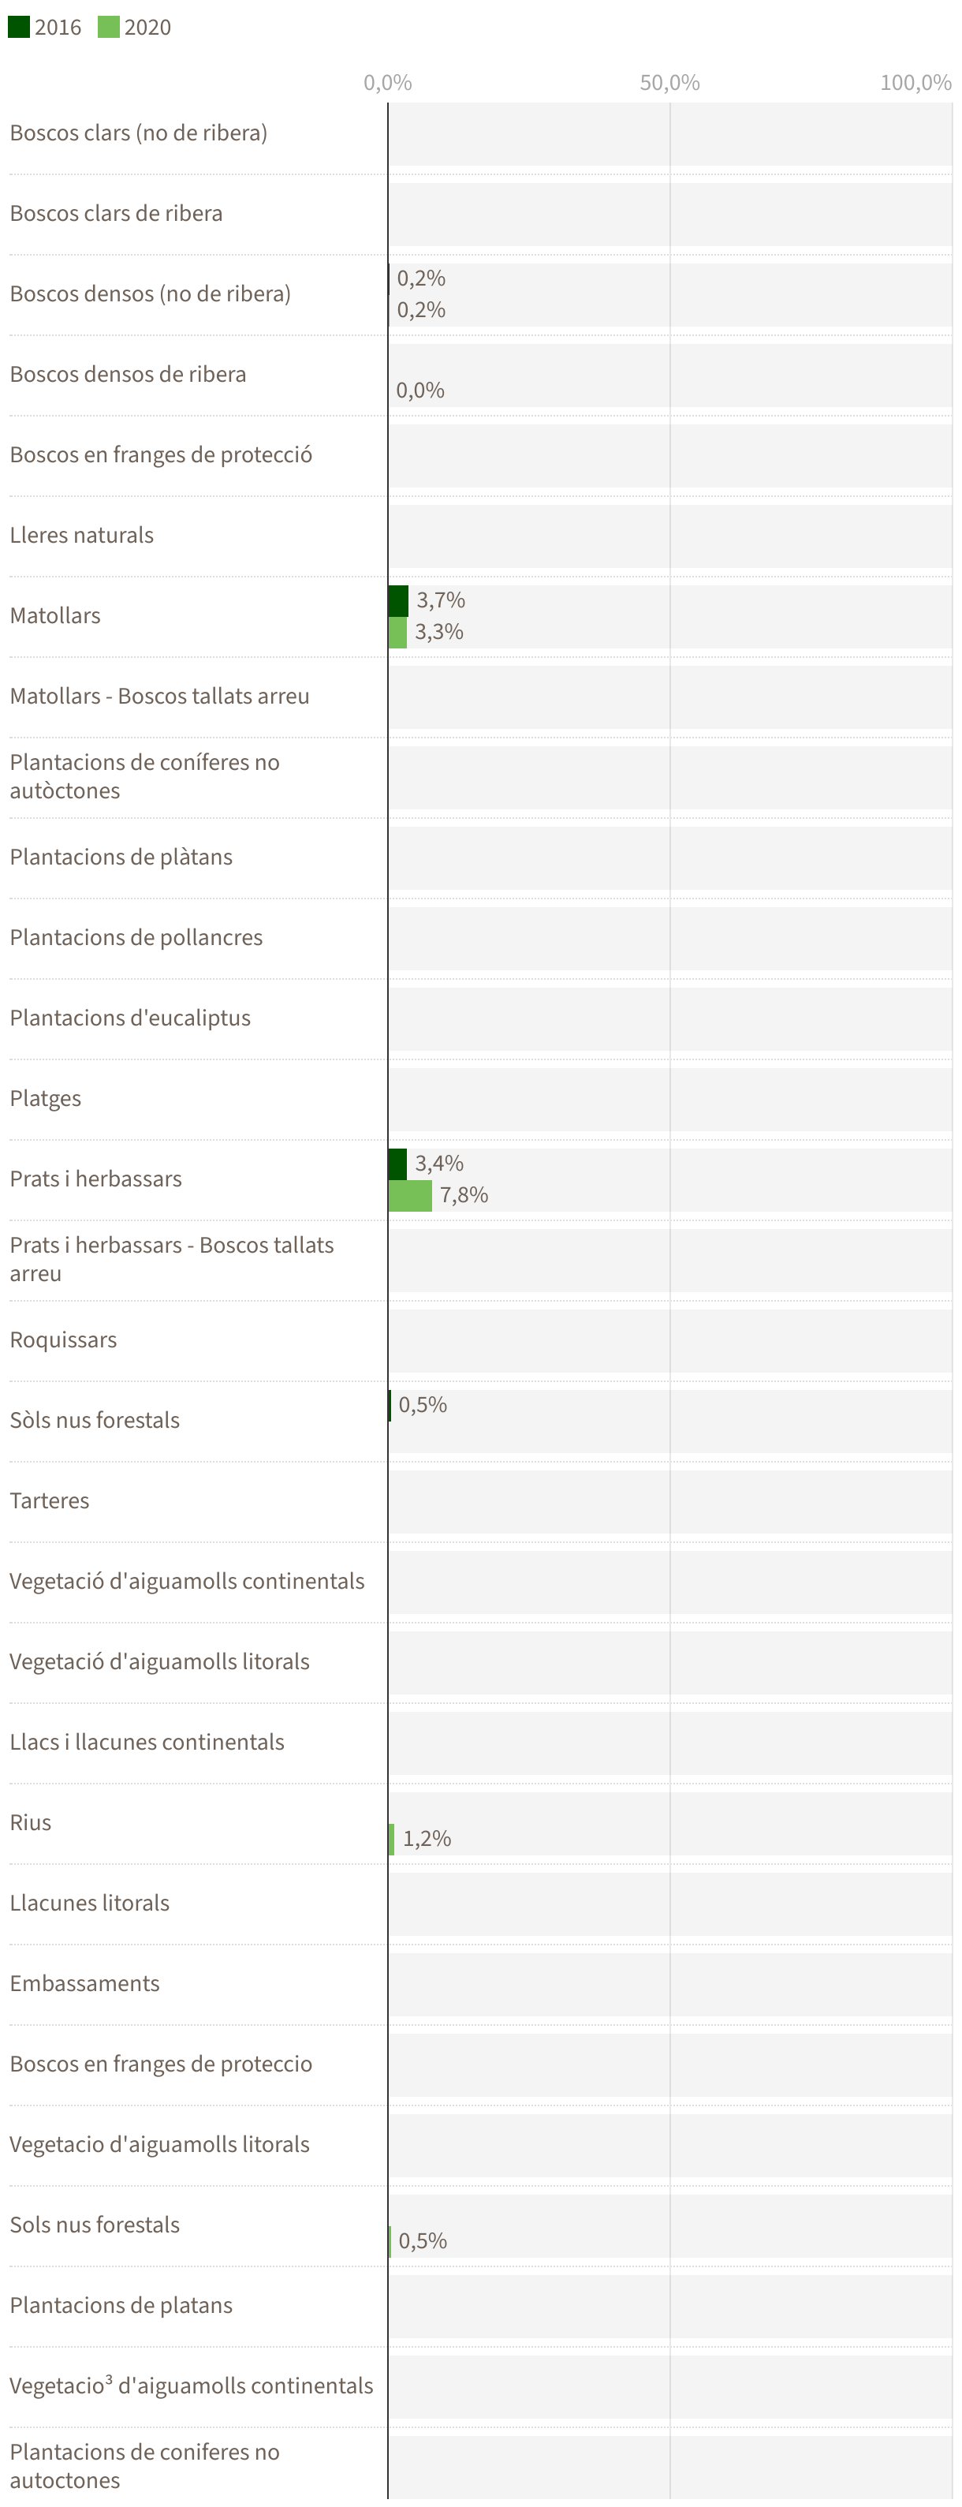The height and width of the screenshot is (2507, 962).
Task: Click the 0,0% axis tick label at top
Action: pos(387,83)
